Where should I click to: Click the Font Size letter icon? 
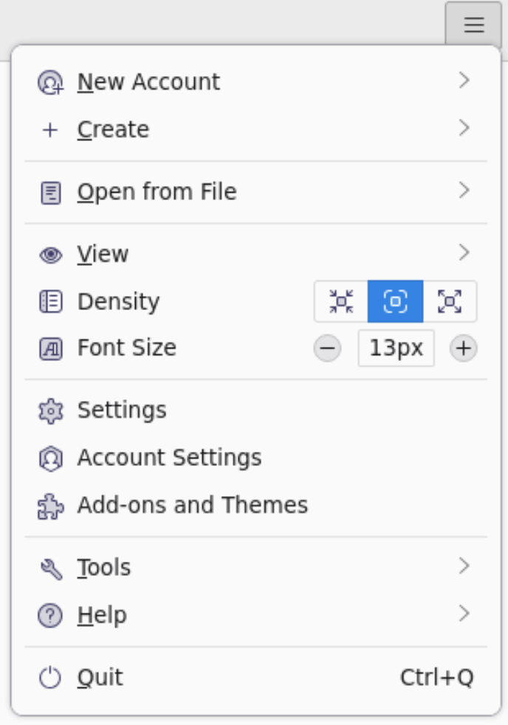pyautogui.click(x=50, y=348)
